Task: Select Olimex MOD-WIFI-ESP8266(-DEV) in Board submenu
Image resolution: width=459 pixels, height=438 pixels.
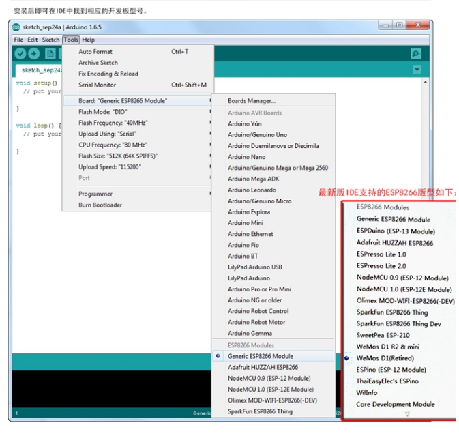Action: [273, 400]
